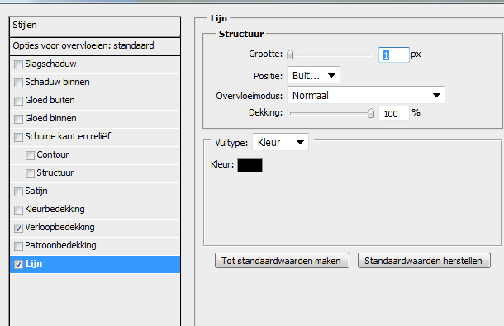
Task: Open the Positie dropdown
Action: (x=313, y=75)
